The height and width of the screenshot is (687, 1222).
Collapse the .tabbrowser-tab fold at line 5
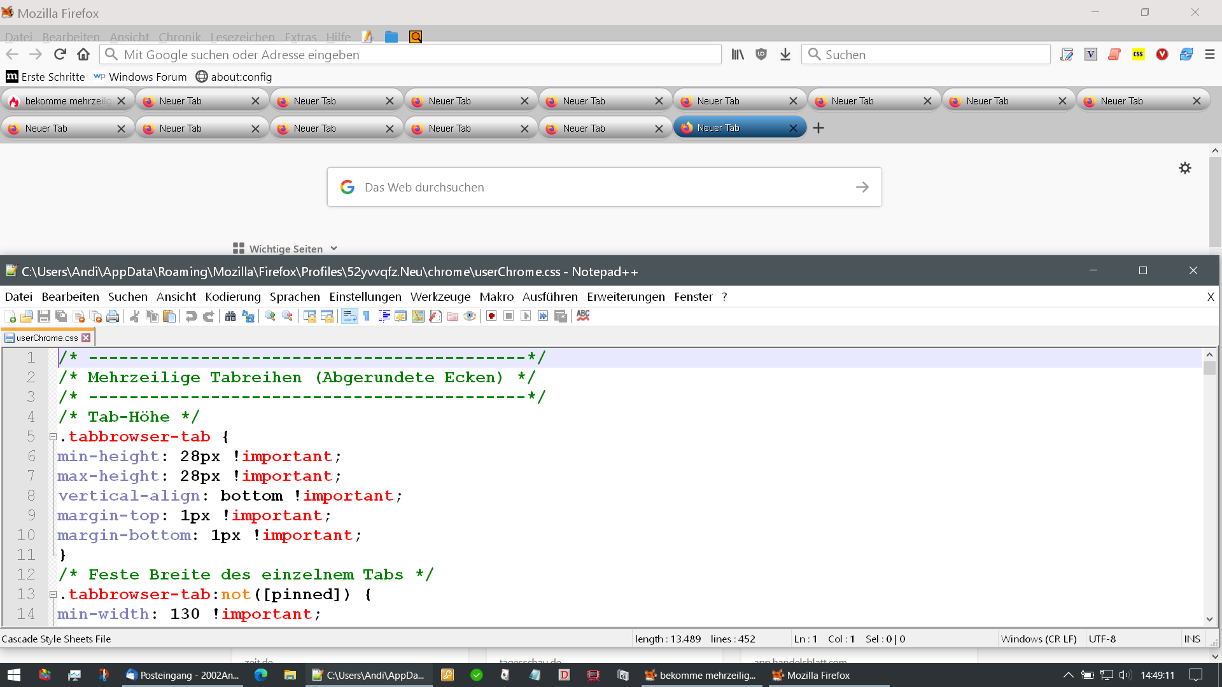pyautogui.click(x=53, y=437)
